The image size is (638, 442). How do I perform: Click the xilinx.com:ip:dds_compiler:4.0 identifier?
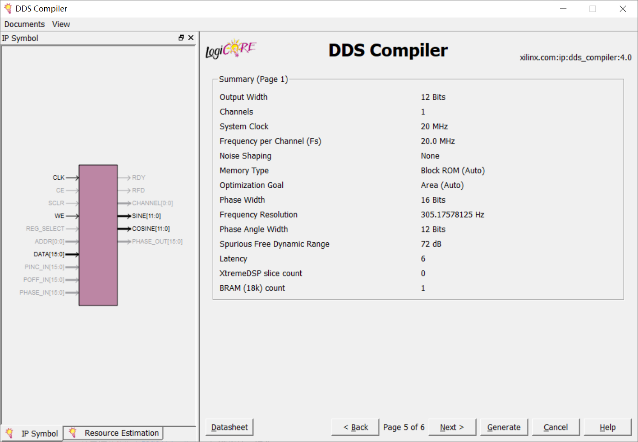575,57
